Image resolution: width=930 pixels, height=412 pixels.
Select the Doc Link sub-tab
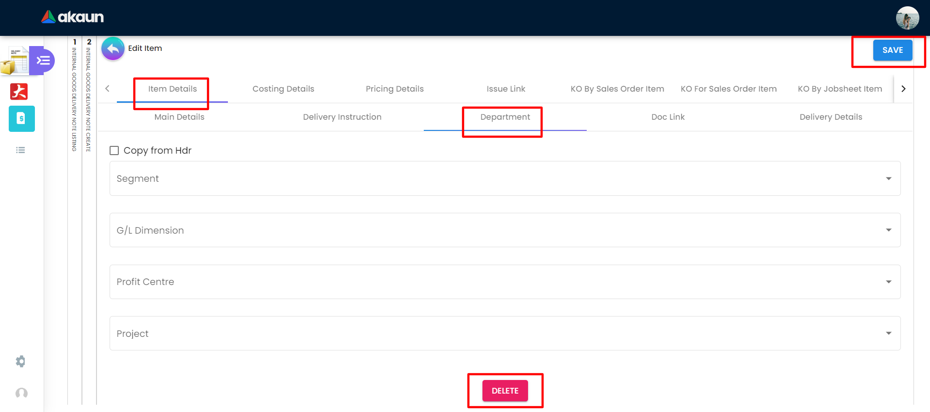(x=668, y=117)
